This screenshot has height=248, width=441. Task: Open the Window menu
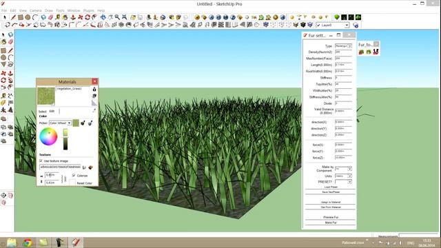coord(74,10)
